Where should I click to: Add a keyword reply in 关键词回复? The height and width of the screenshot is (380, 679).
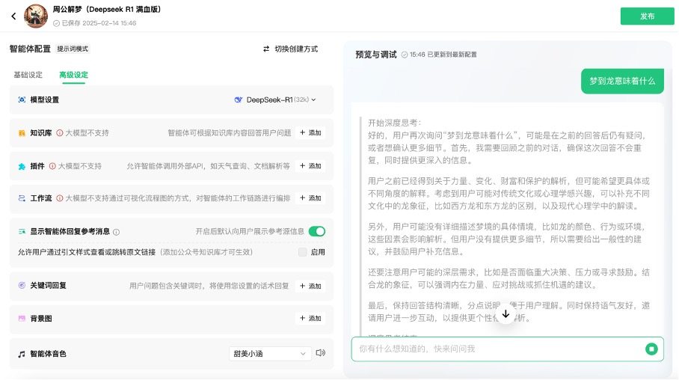coord(310,286)
